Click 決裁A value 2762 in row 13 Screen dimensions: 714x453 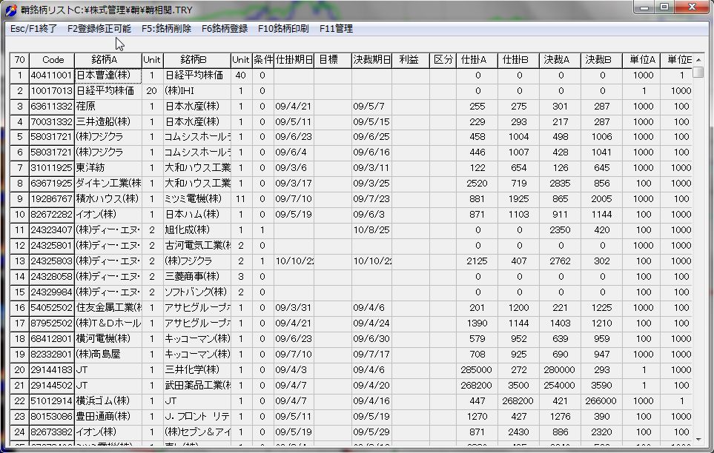pos(560,261)
